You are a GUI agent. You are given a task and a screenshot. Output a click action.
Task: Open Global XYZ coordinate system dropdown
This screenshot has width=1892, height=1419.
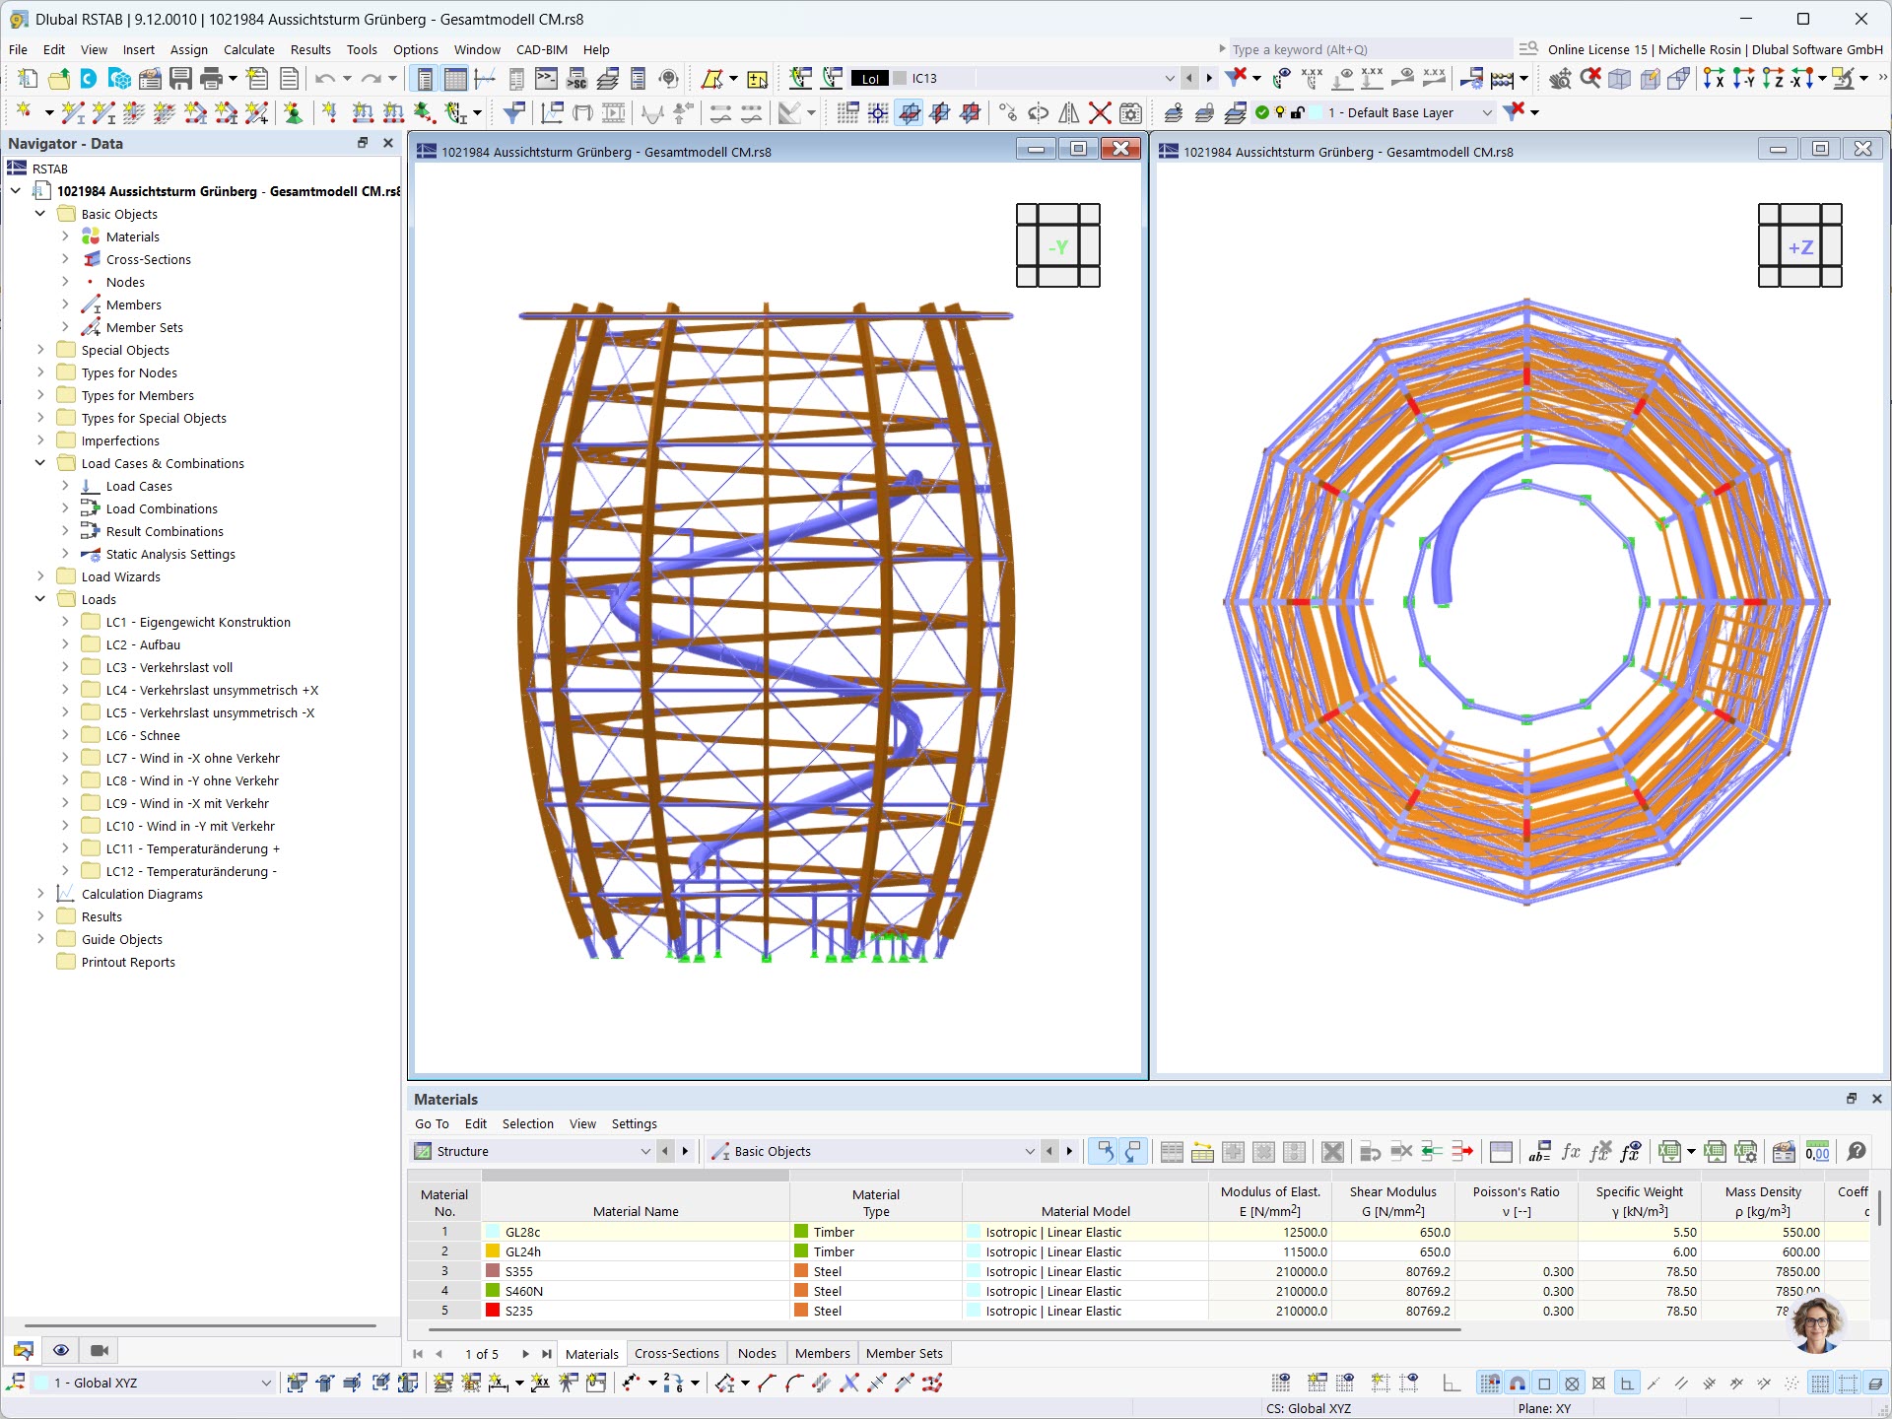click(x=265, y=1383)
